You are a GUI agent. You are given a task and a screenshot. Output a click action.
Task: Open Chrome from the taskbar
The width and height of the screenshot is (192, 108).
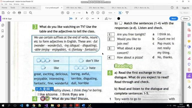(x=34, y=105)
